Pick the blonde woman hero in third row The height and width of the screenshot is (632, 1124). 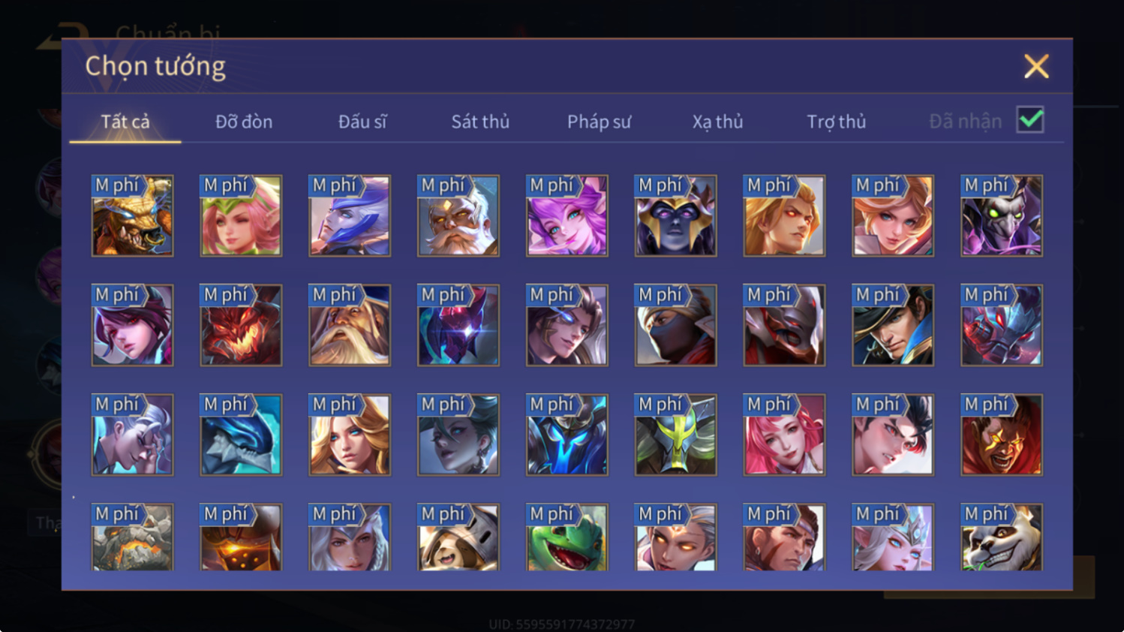(x=350, y=435)
